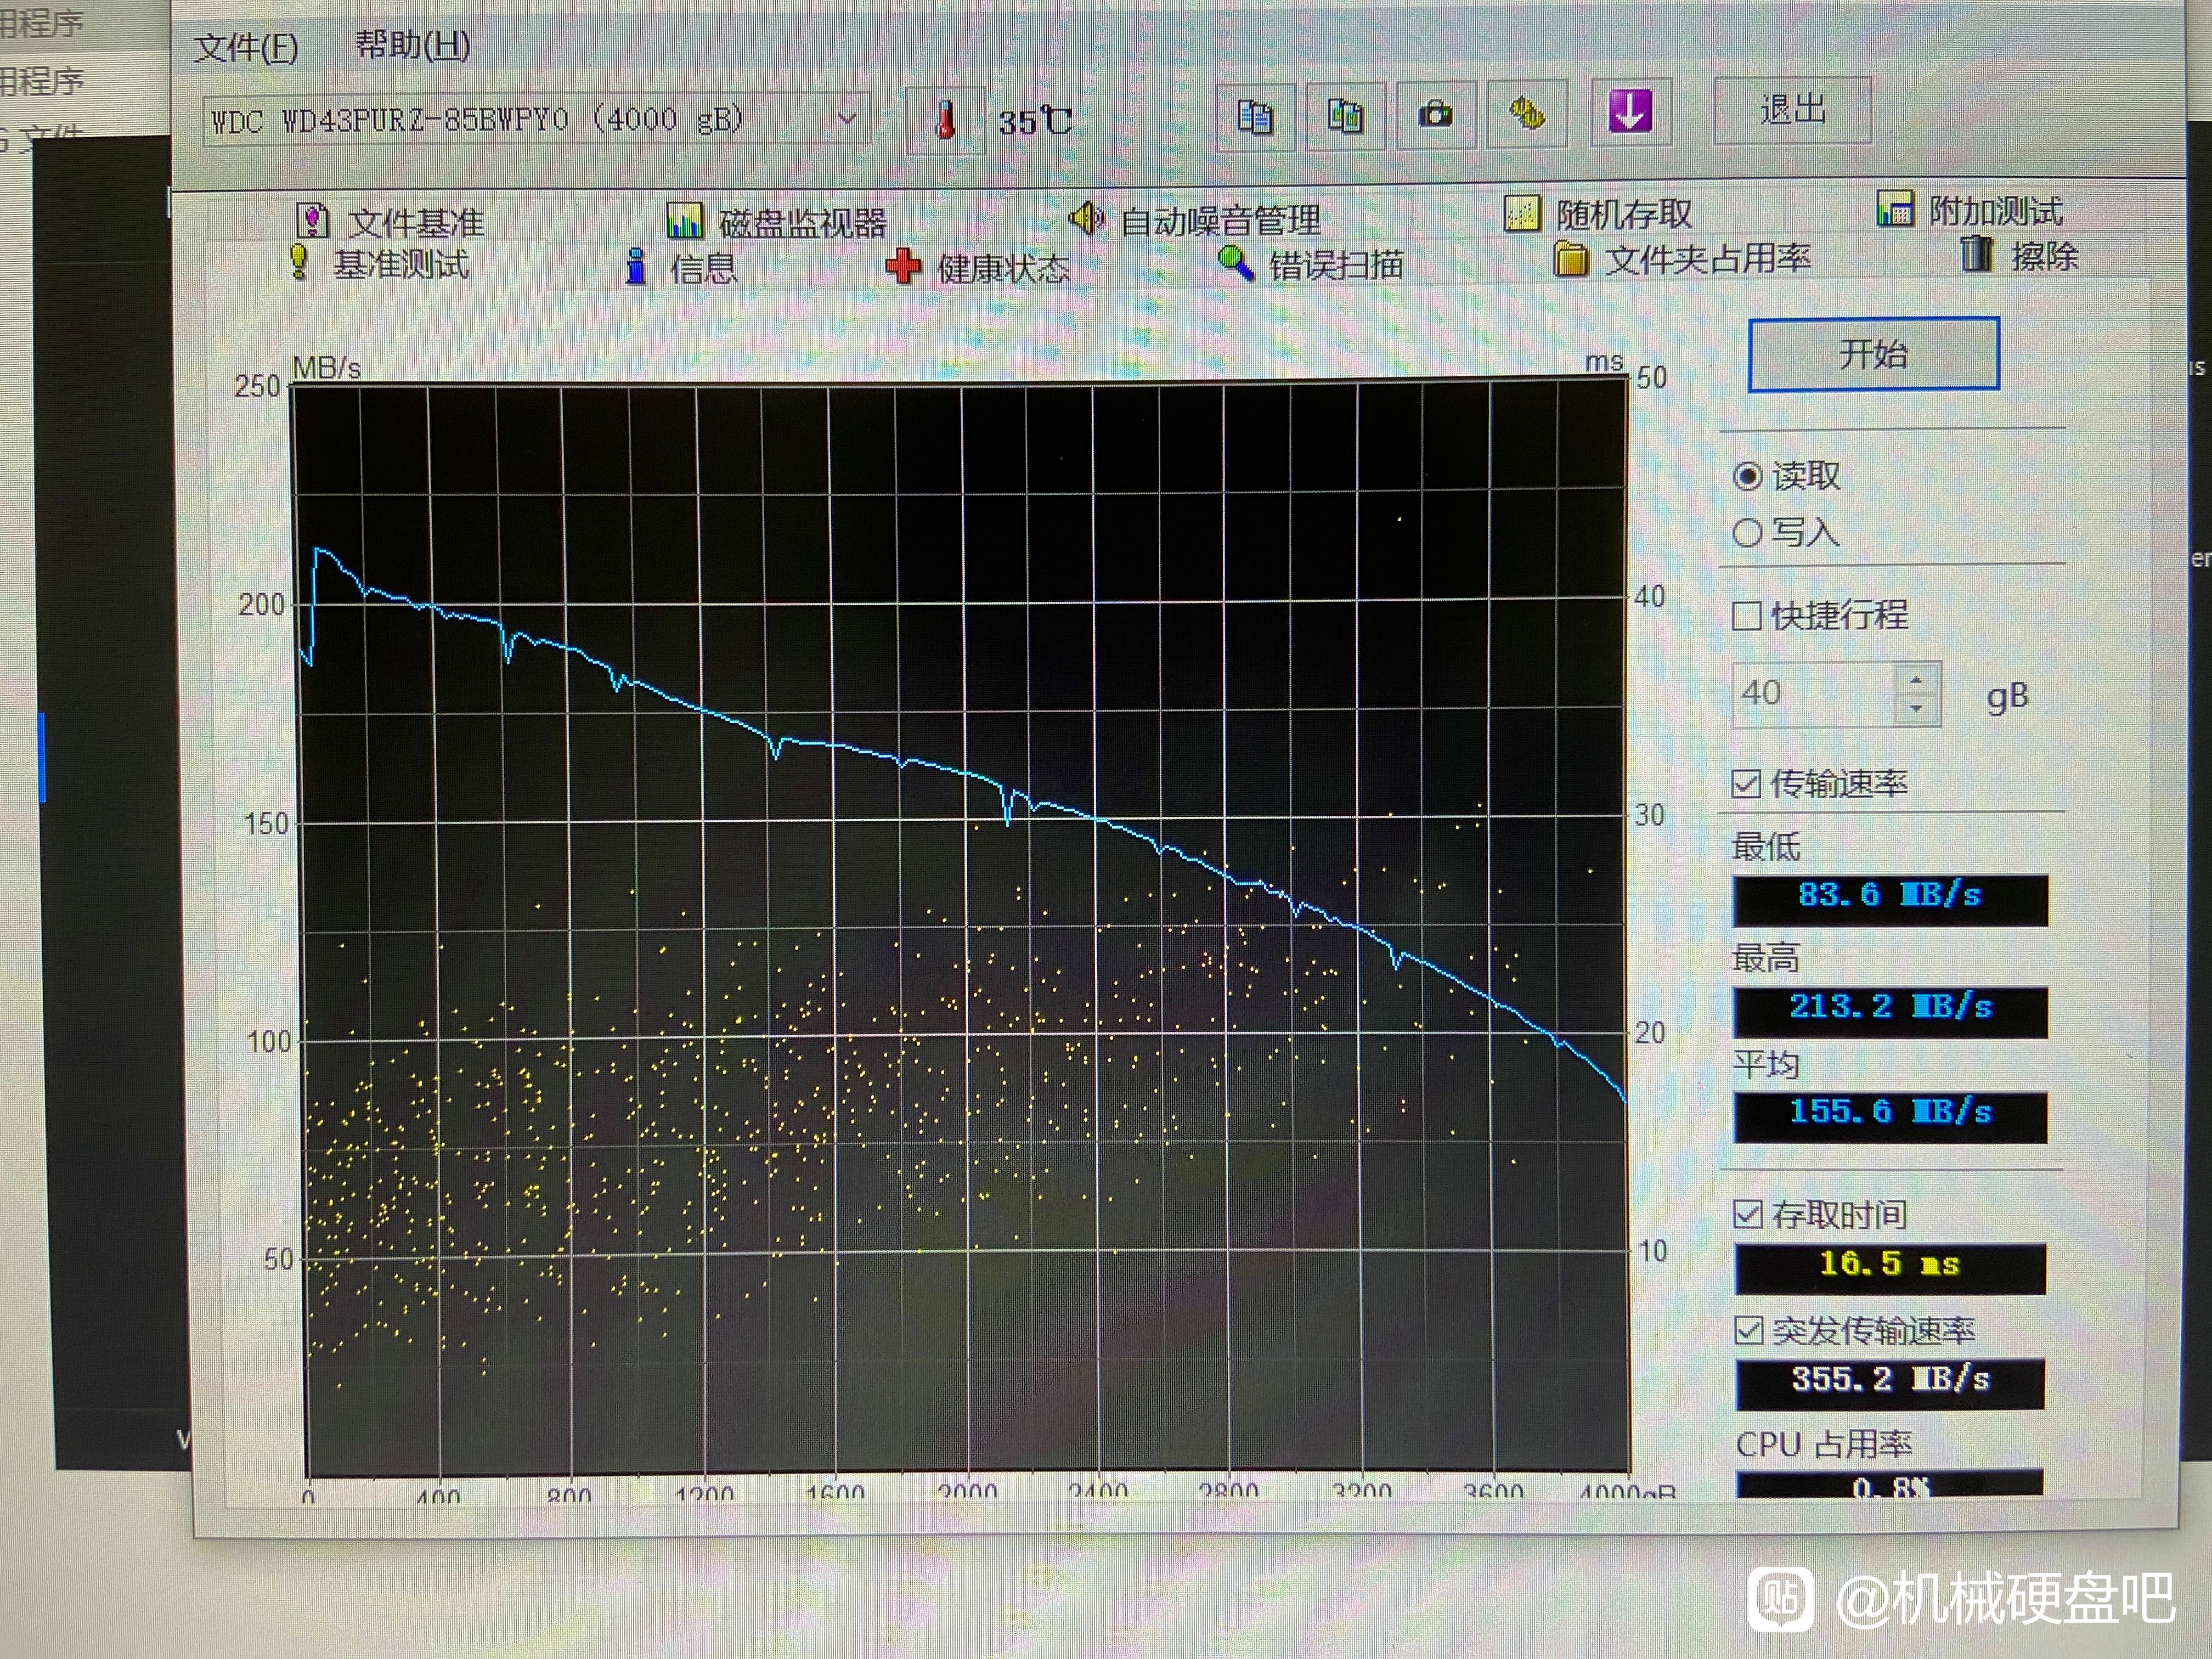Select the 基准测试 tab
This screenshot has height=1659, width=2212.
[x=379, y=264]
